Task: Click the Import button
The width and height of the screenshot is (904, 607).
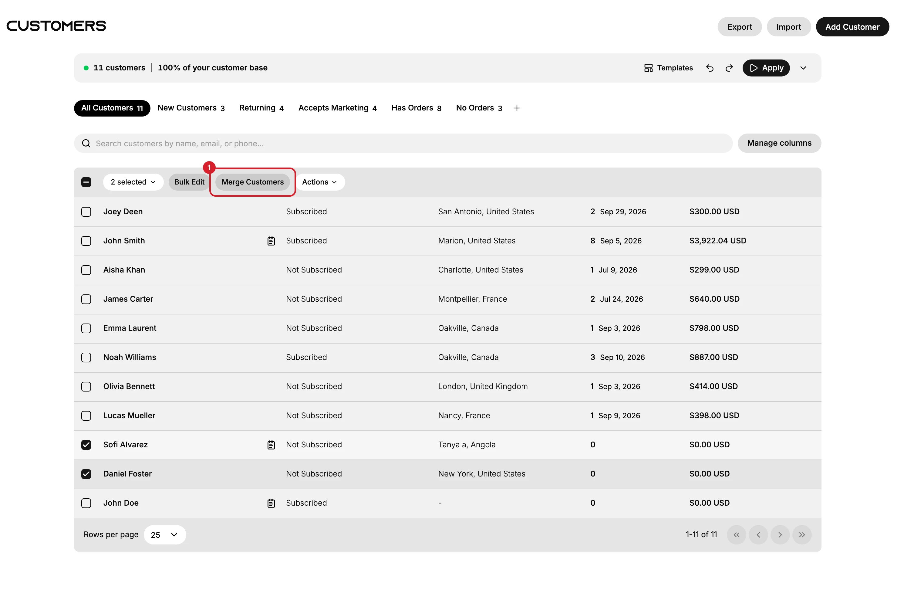Action: (x=789, y=27)
